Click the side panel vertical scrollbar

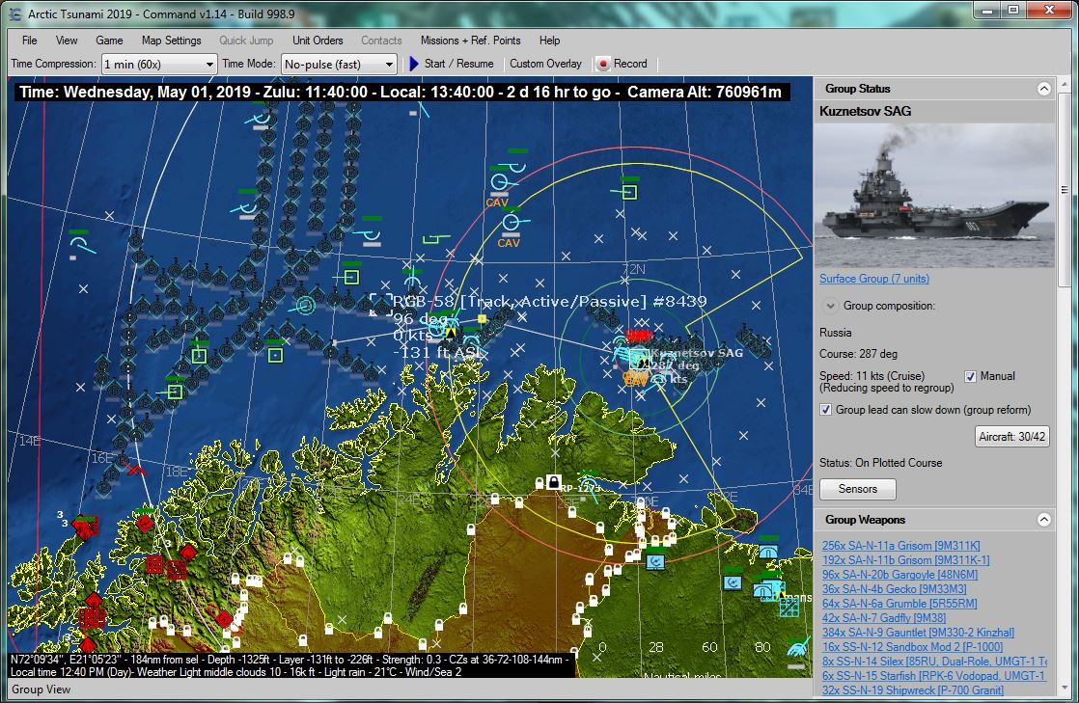(1065, 189)
